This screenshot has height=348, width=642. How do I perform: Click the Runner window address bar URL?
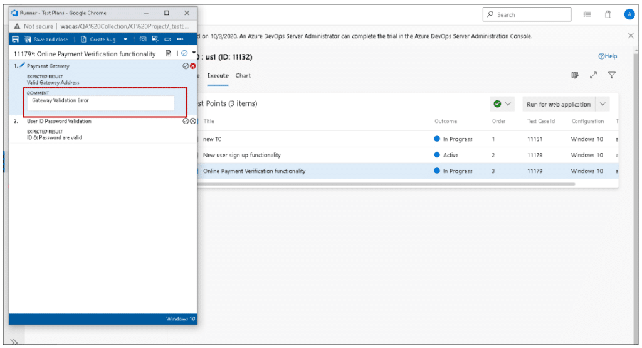125,26
